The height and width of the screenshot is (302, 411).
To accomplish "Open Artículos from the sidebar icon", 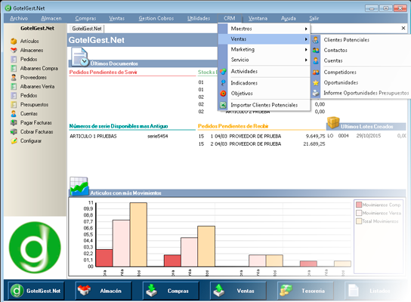I will [x=14, y=41].
